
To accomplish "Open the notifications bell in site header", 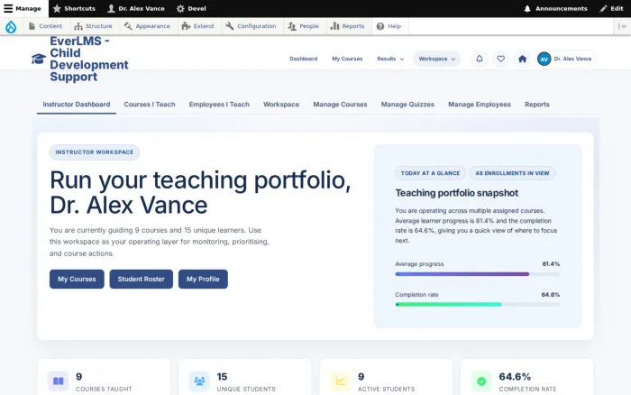I will (x=480, y=59).
